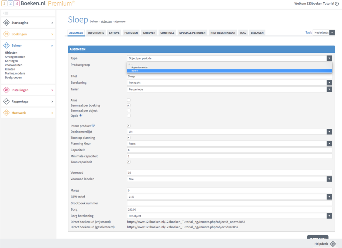Open the Deelnemerslijst dropdown
The height and width of the screenshot is (248, 342).
pos(229,132)
